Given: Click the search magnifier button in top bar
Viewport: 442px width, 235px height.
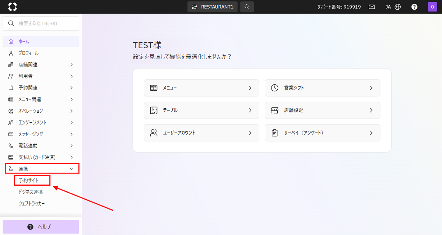Looking at the screenshot, I should click(x=247, y=7).
